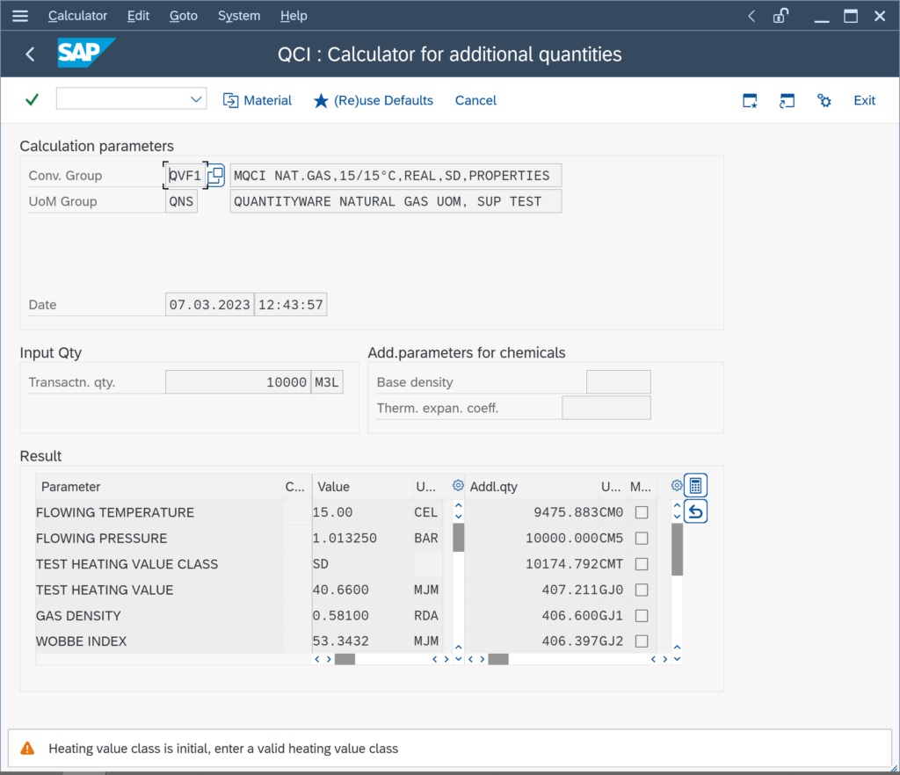This screenshot has width=900, height=775.
Task: Click the Exit button
Action: (x=864, y=100)
